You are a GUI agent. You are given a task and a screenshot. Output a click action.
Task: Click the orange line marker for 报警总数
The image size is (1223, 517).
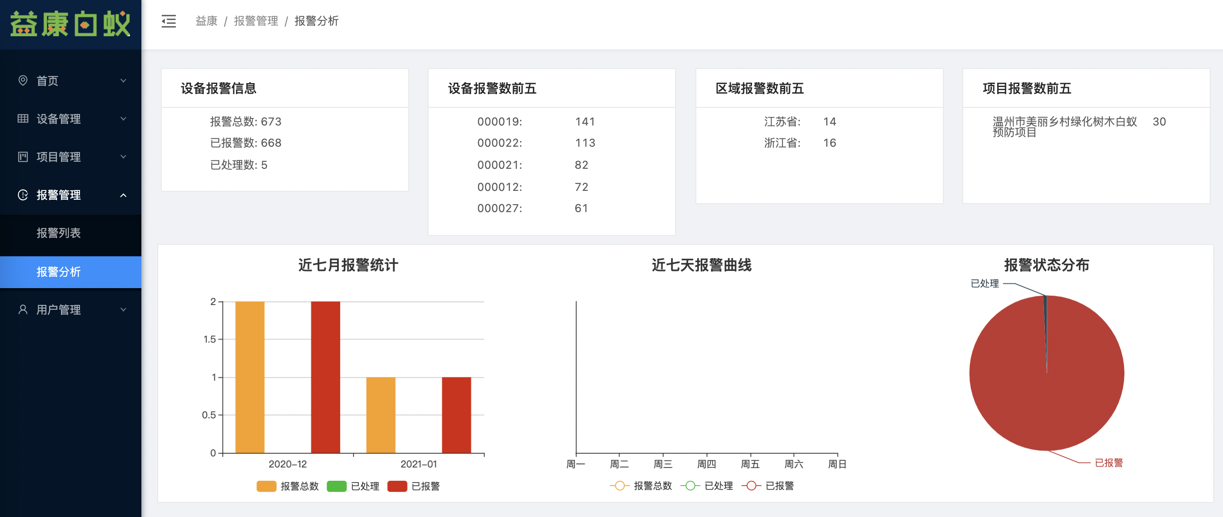(x=619, y=486)
